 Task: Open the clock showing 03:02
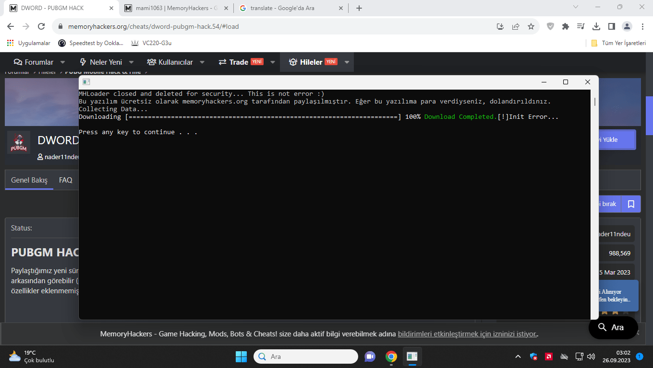click(x=617, y=356)
